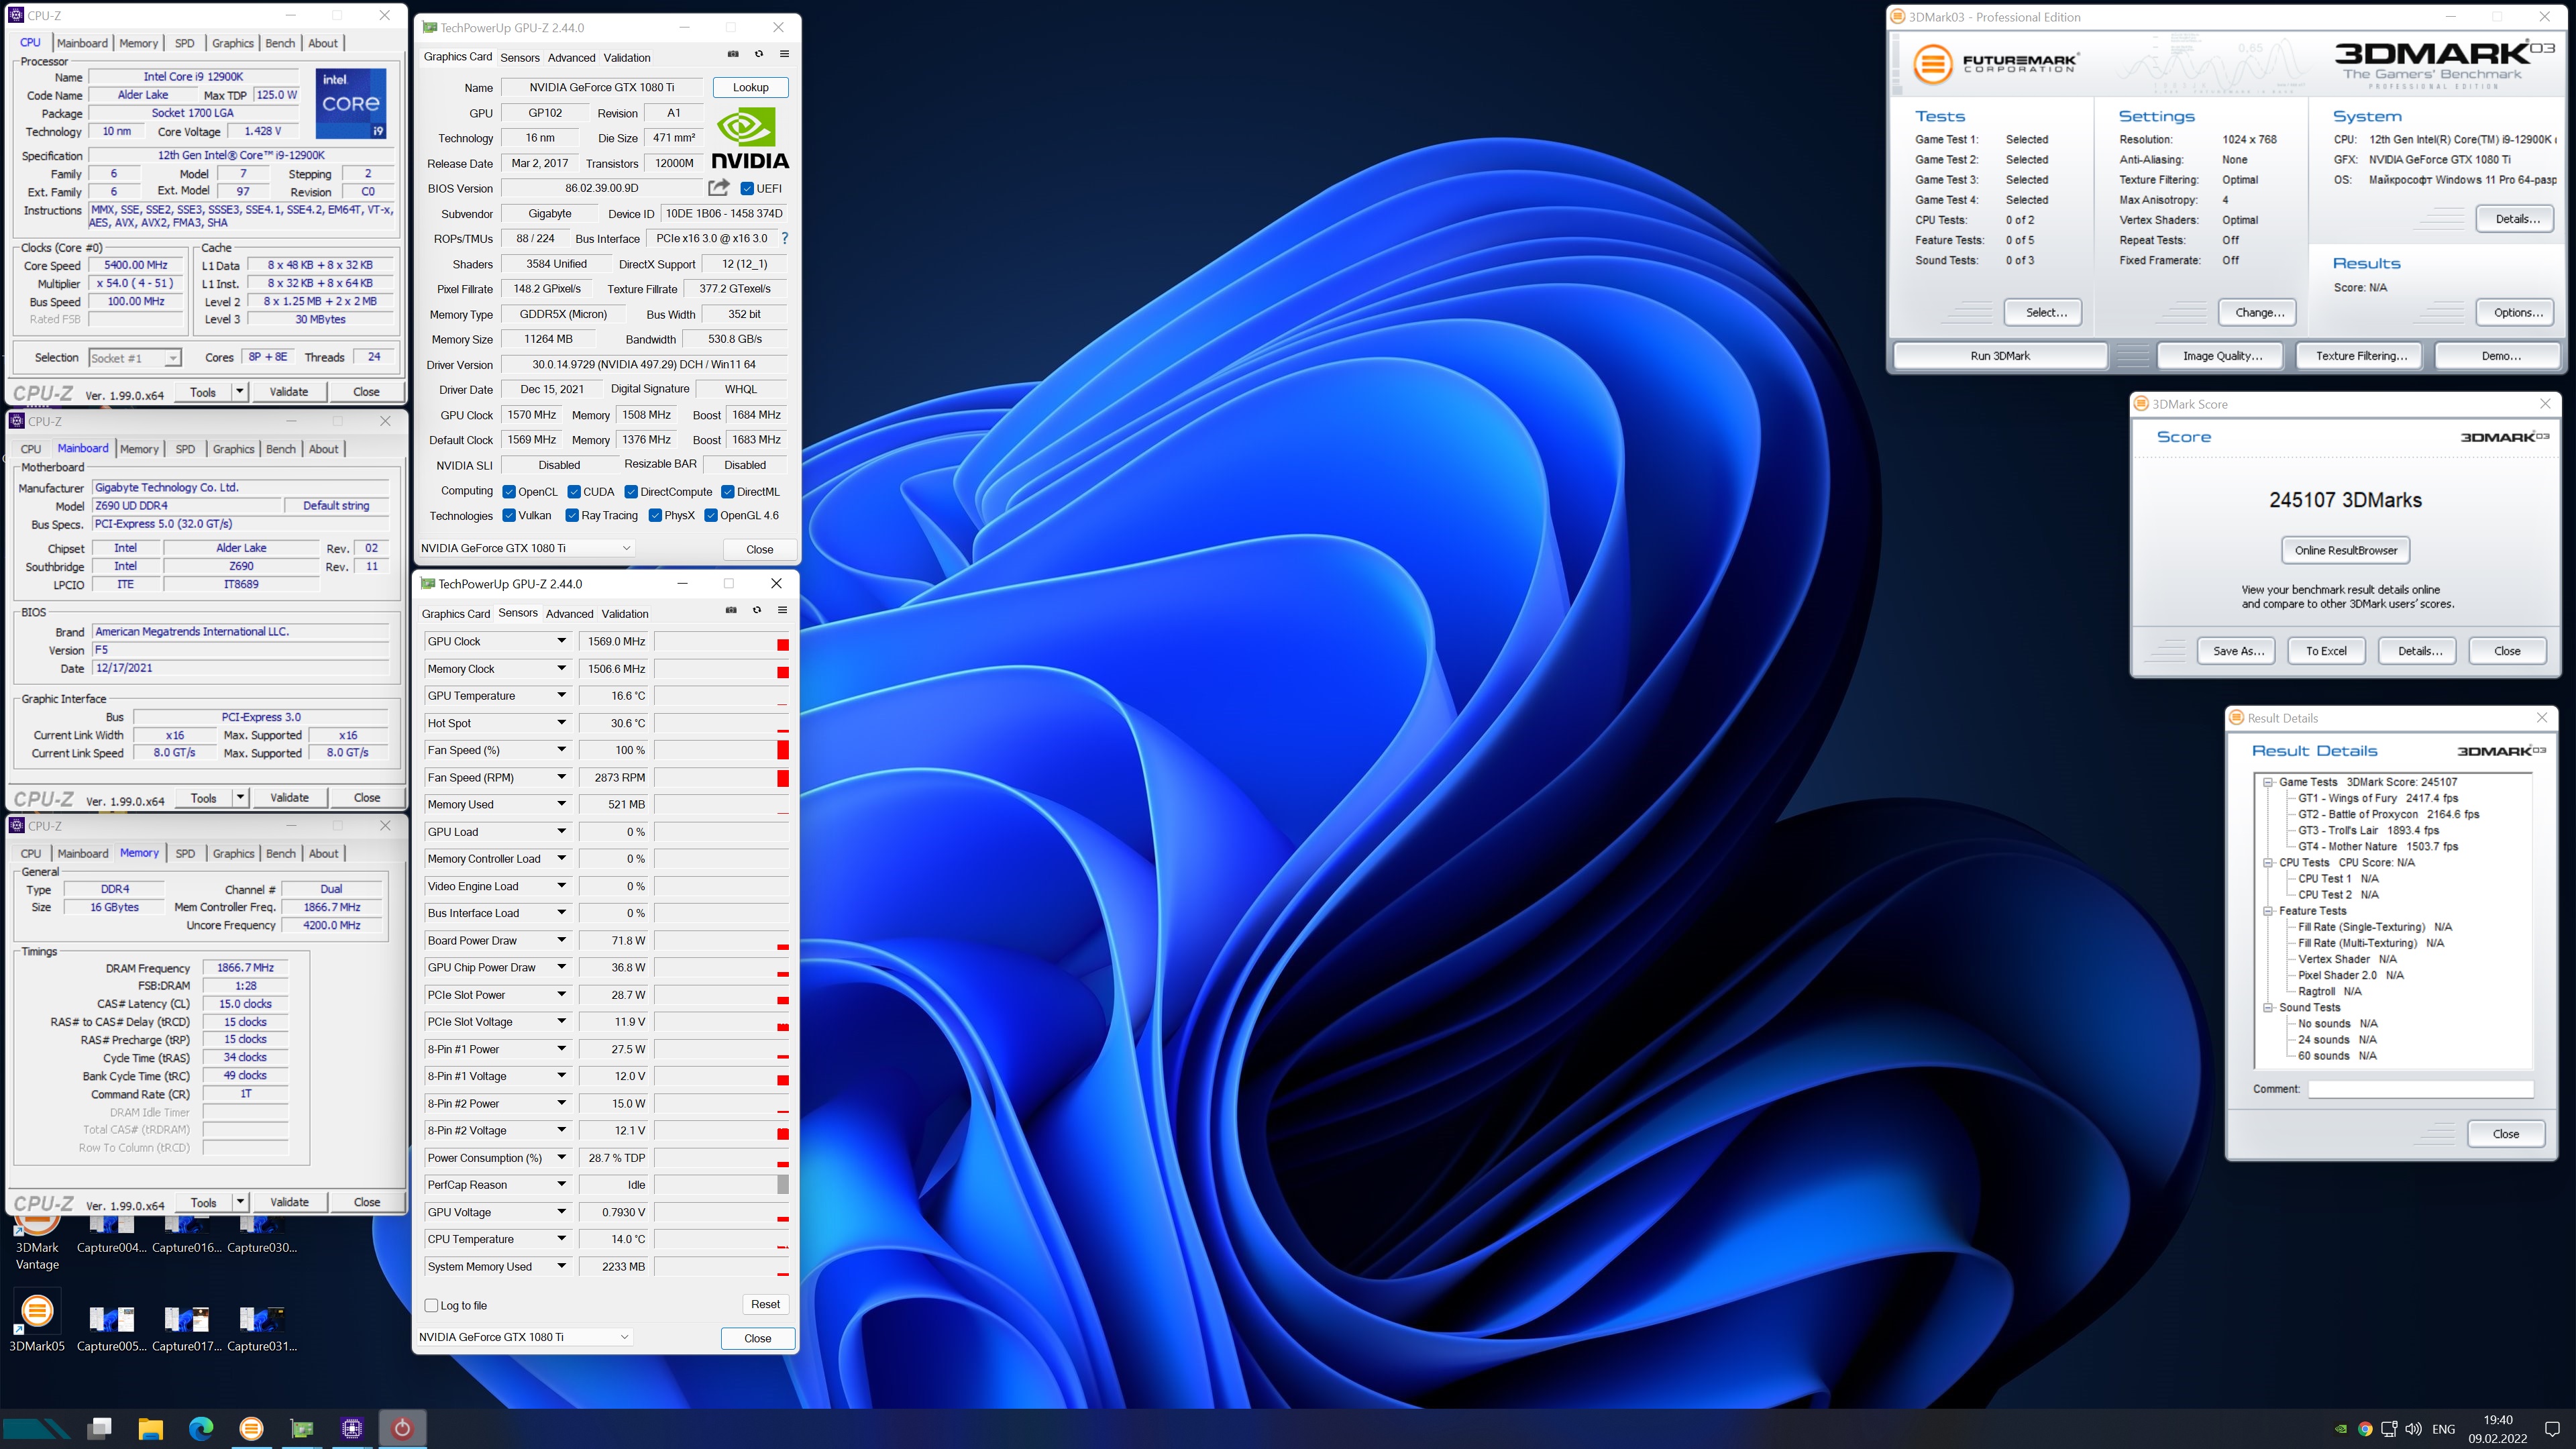Click the clock and date in taskbar

(2497, 1429)
